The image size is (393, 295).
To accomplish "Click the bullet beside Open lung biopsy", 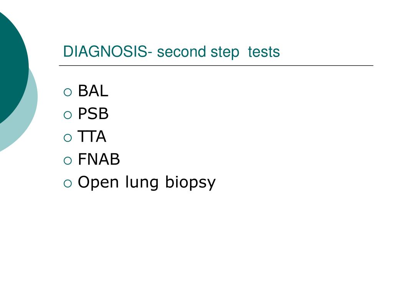I will (x=68, y=184).
